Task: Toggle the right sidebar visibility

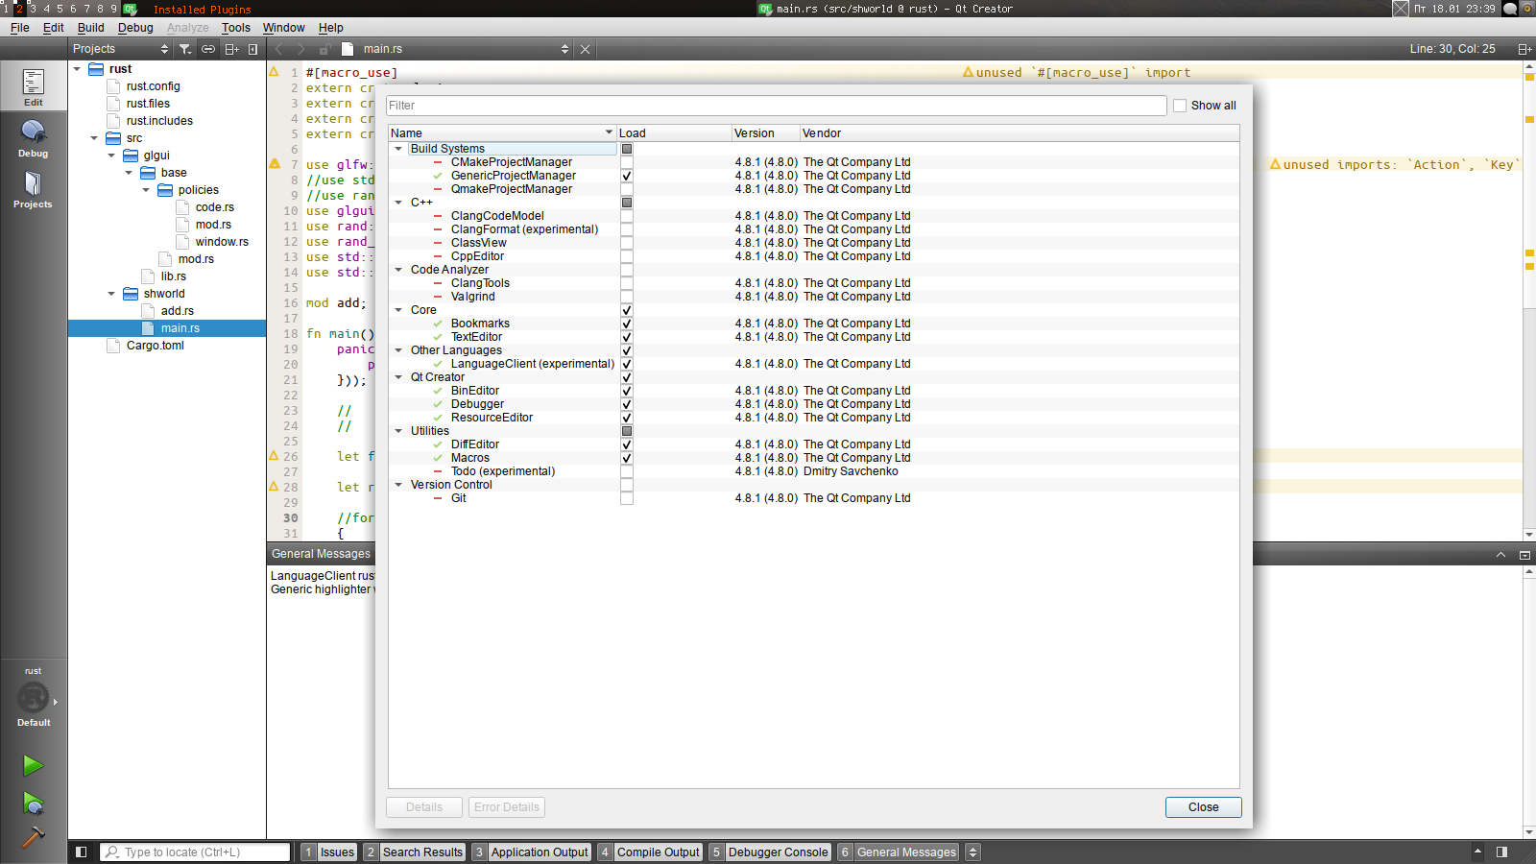Action: coord(1501,852)
